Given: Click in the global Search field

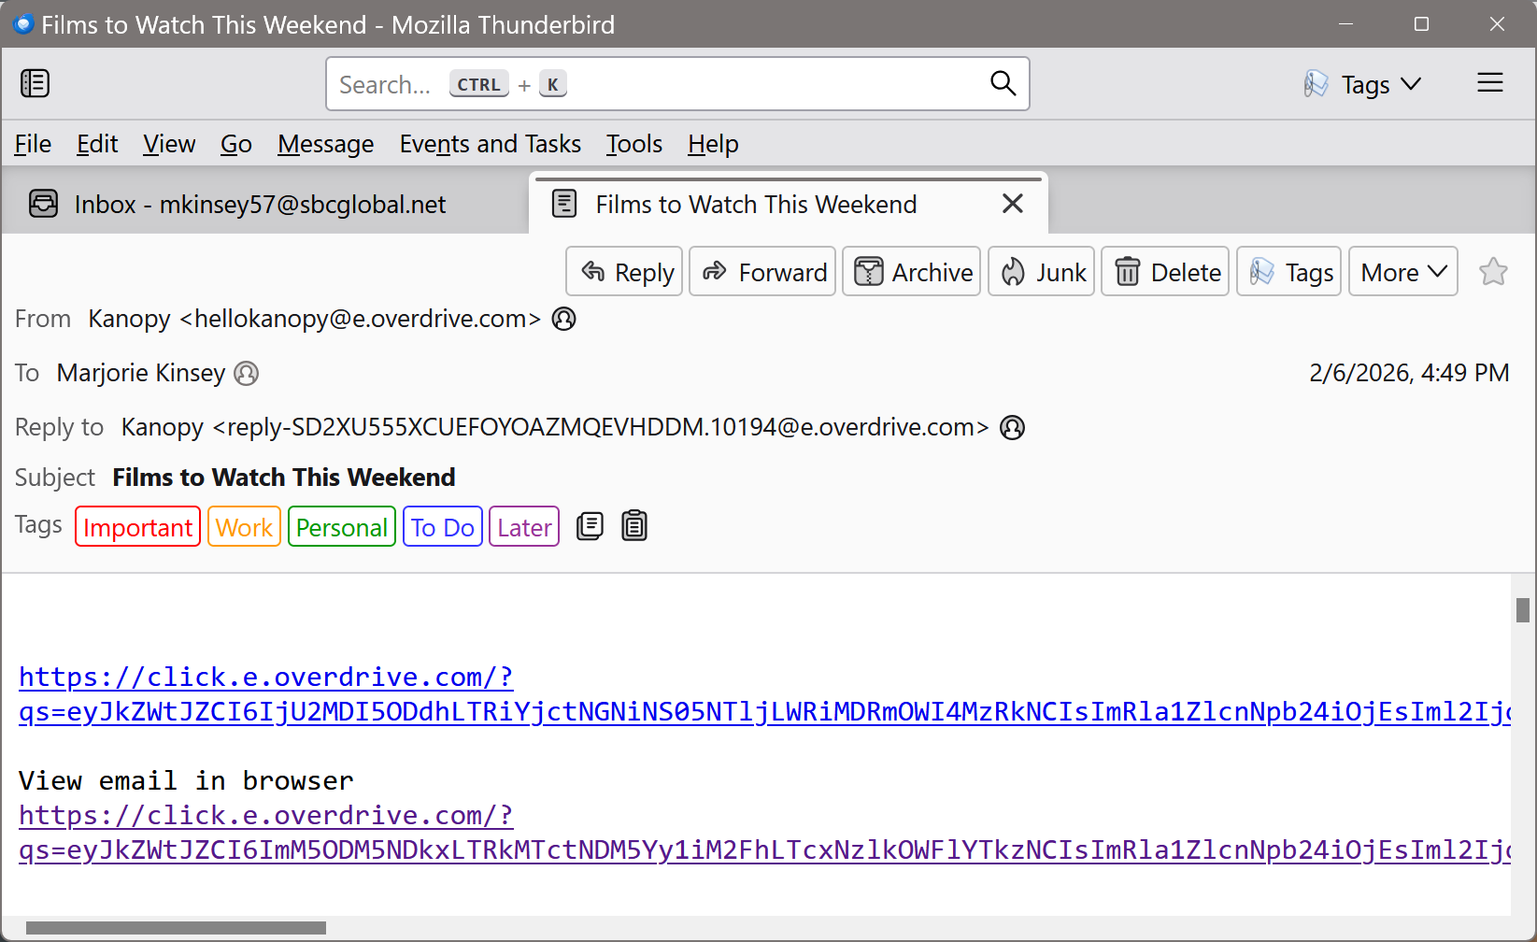Looking at the screenshot, I should [677, 84].
